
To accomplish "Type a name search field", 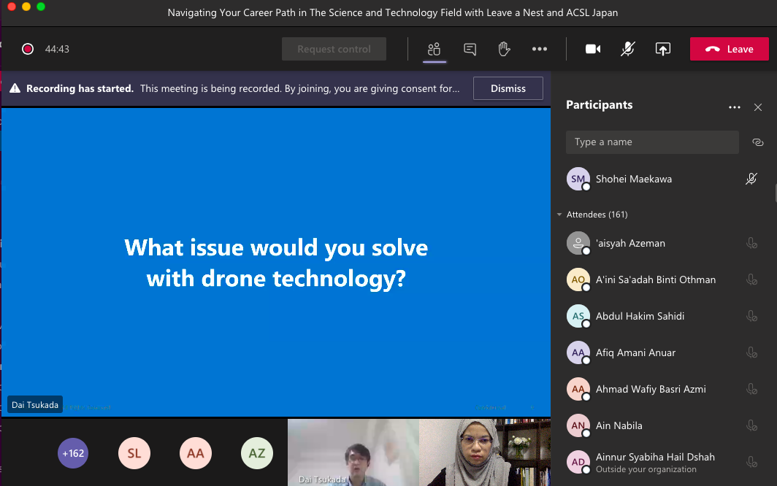I will coord(651,142).
